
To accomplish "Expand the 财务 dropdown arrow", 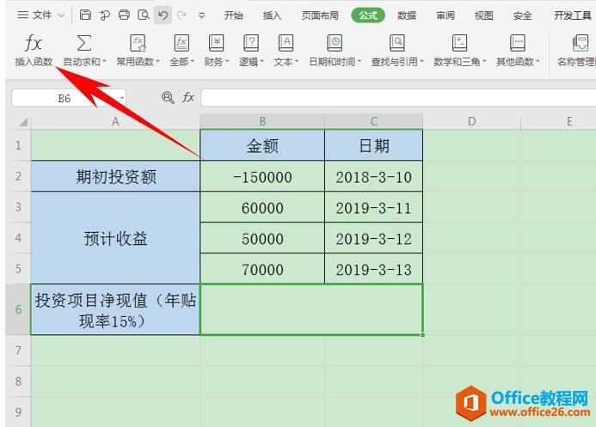I will click(227, 62).
